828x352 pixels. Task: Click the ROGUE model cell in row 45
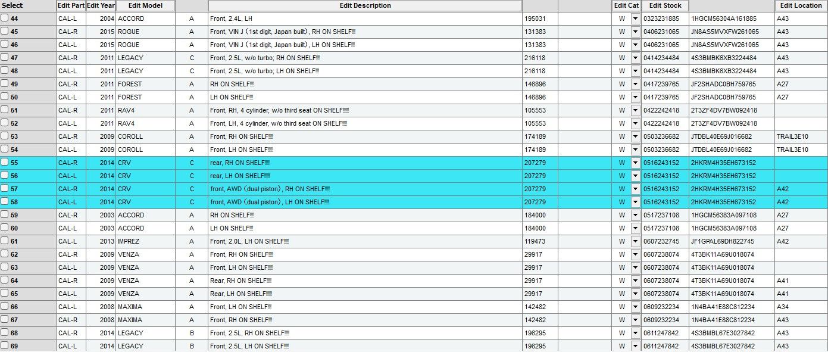point(145,32)
